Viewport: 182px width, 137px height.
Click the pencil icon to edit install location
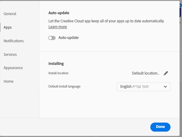coord(166,73)
